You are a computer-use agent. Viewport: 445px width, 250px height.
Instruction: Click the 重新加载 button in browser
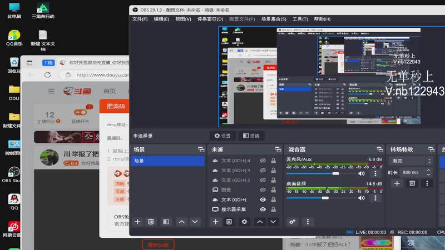tap(158, 245)
